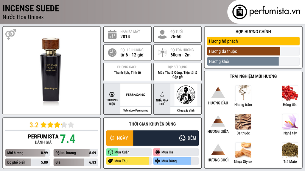Click the FERRAGAMO brand logo
305x171 pixels.
coord(136,95)
